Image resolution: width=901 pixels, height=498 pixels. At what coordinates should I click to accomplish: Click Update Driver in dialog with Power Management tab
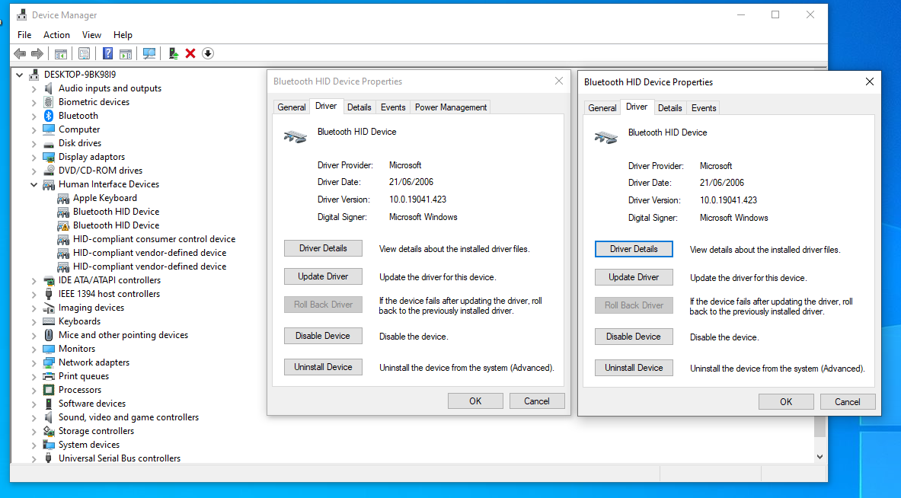323,276
